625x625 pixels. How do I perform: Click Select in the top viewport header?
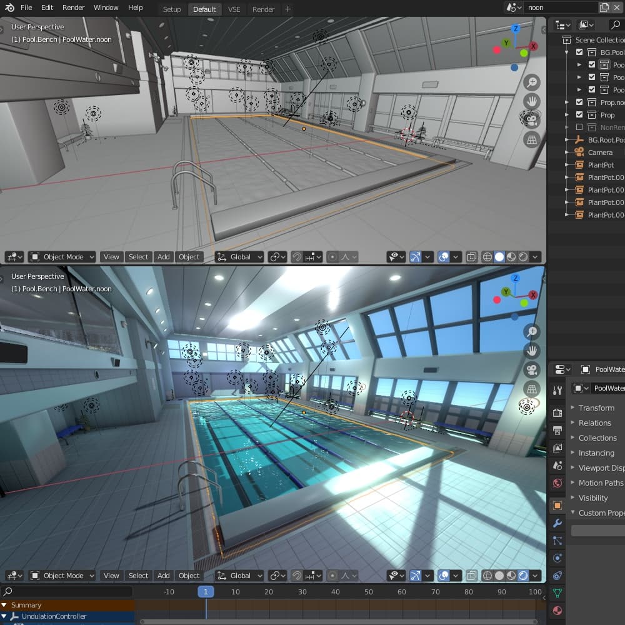(x=138, y=257)
